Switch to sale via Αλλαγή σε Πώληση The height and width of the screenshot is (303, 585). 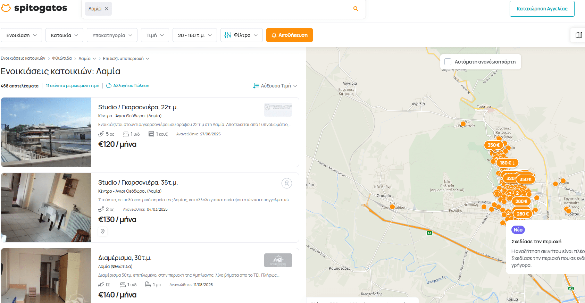128,86
